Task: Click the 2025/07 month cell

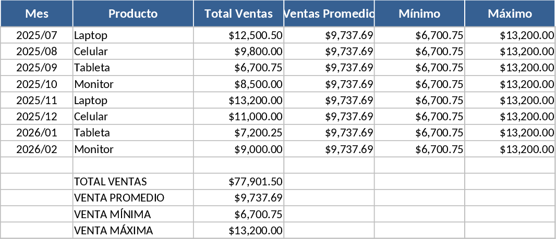Action: tap(37, 35)
